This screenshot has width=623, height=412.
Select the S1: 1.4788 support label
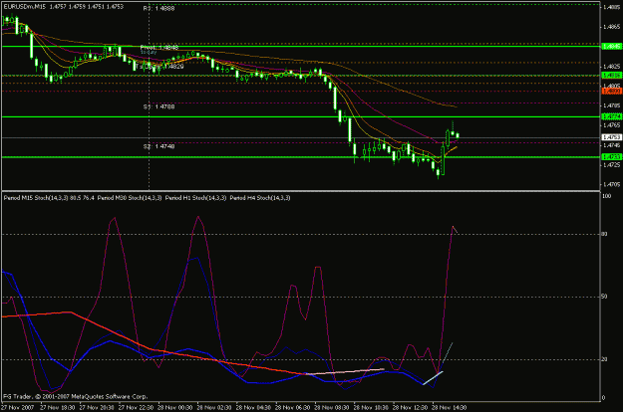point(158,106)
